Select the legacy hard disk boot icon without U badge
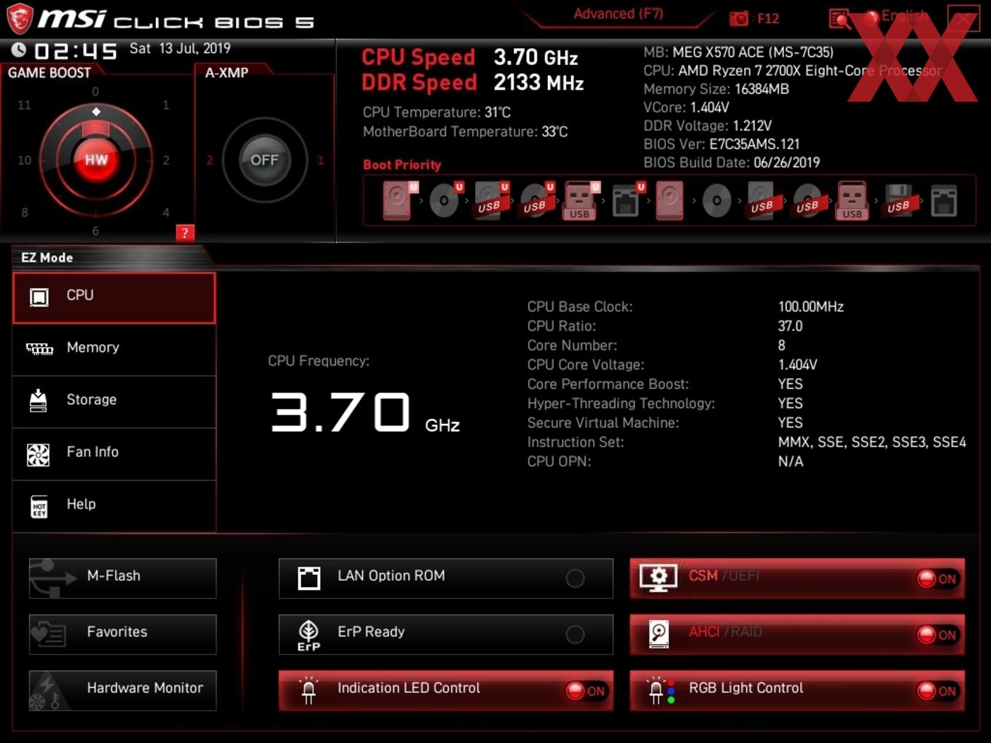 (x=669, y=200)
